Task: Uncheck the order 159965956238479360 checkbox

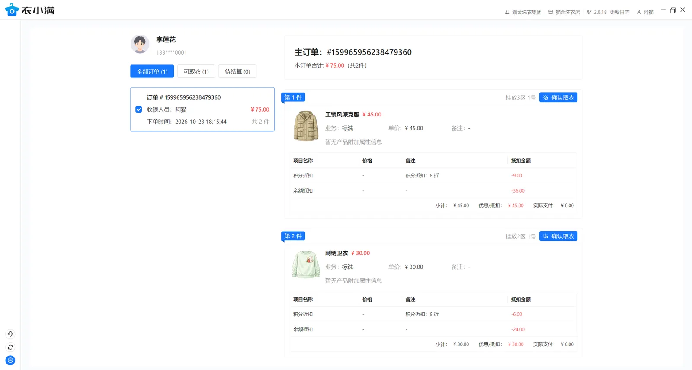Action: [139, 109]
